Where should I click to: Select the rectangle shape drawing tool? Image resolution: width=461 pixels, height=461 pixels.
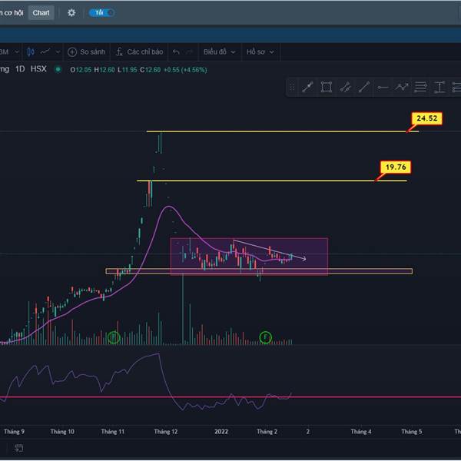pos(327,88)
